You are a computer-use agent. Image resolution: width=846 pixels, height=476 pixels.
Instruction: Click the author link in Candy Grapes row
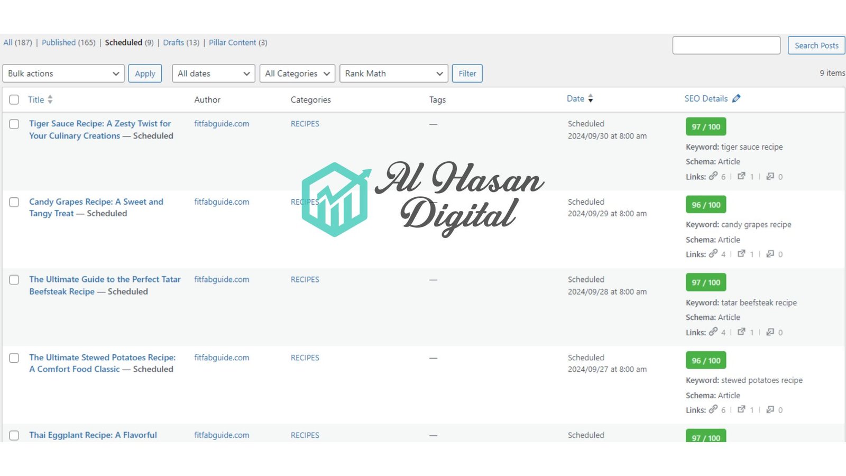[x=222, y=202]
